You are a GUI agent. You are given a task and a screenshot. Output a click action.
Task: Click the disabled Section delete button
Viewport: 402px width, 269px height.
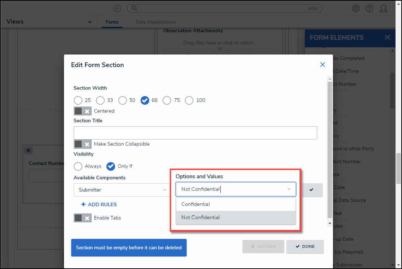tap(263, 246)
